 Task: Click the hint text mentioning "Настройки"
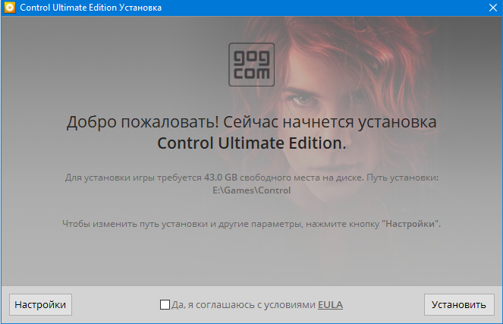tap(252, 224)
